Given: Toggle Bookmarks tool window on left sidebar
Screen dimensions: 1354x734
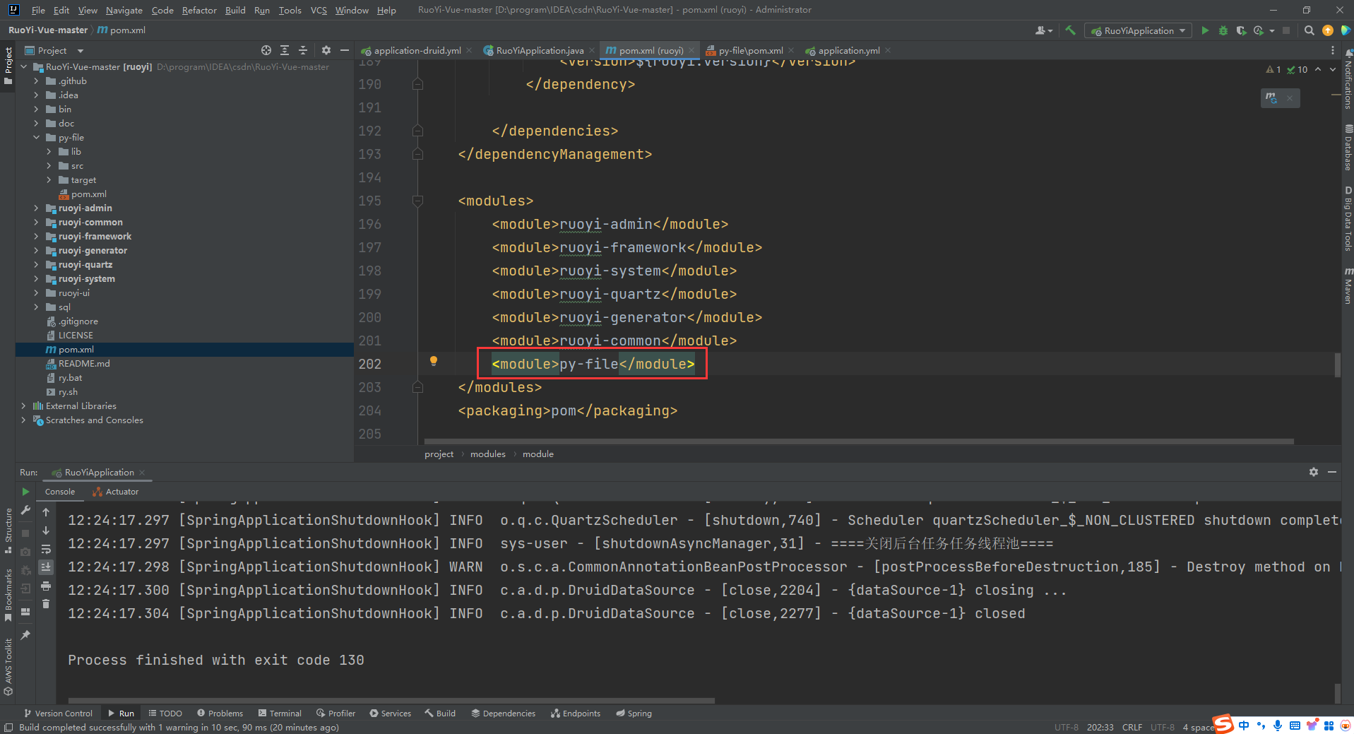Looking at the screenshot, I should click(8, 594).
